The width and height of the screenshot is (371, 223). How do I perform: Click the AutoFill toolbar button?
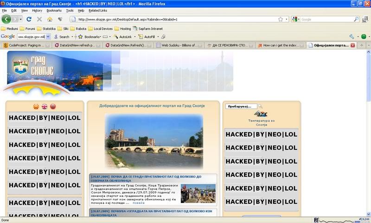(x=147, y=37)
